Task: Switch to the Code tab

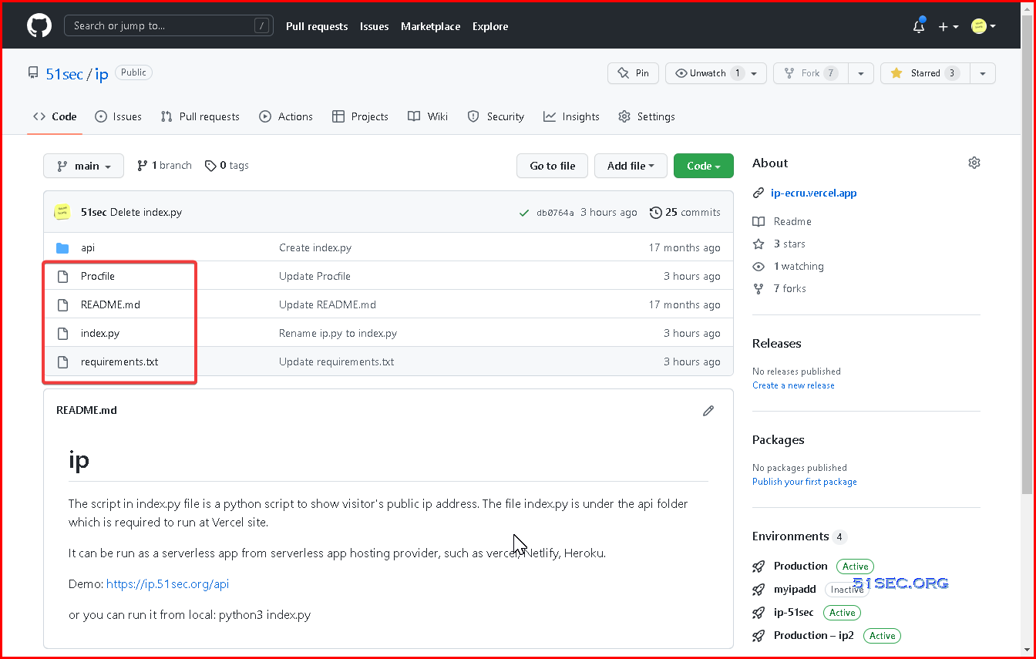Action: point(55,116)
